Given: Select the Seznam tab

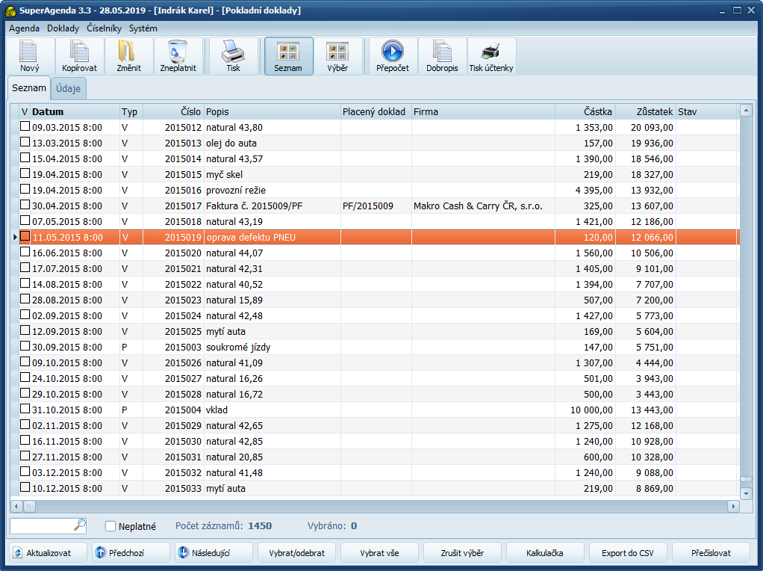Looking at the screenshot, I should tap(28, 88).
